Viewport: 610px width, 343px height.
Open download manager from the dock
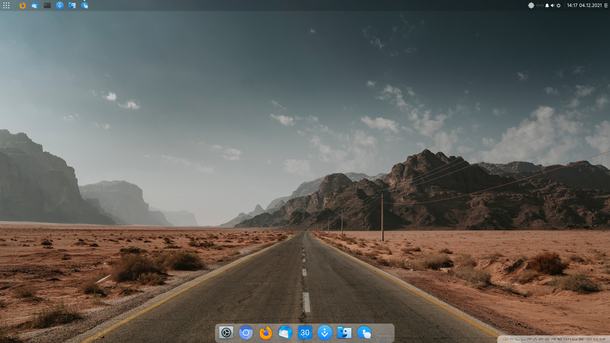click(325, 333)
